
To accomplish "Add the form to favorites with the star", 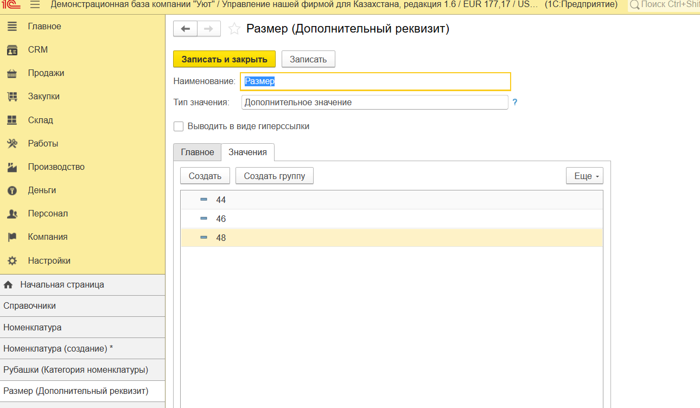I will pyautogui.click(x=234, y=29).
